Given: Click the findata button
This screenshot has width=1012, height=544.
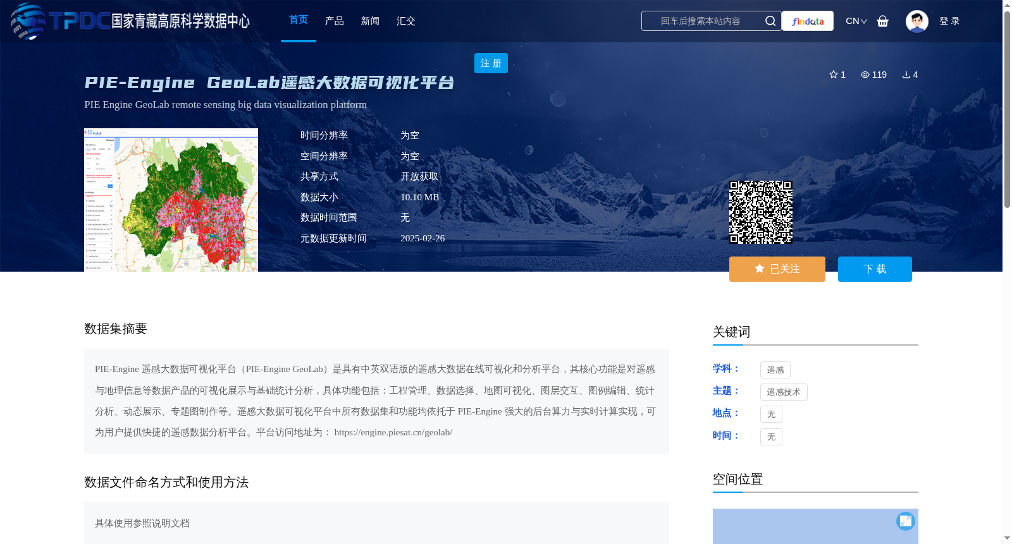Looking at the screenshot, I should [808, 21].
